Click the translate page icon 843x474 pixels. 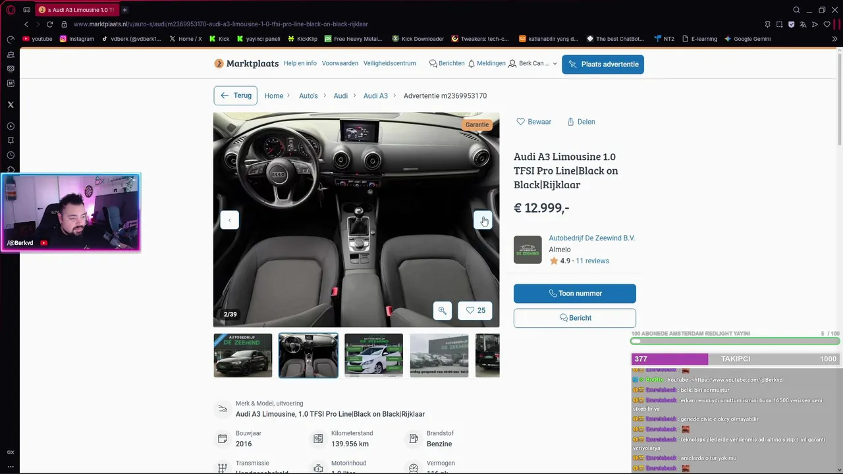(x=803, y=24)
